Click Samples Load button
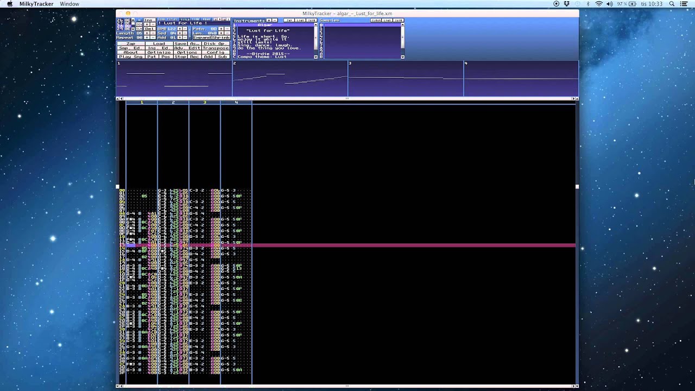695x391 pixels. (387, 21)
